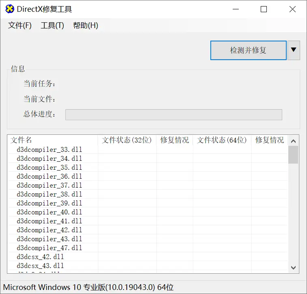Sort by the 文件名 column header
The height and width of the screenshot is (294, 307).
[53, 140]
